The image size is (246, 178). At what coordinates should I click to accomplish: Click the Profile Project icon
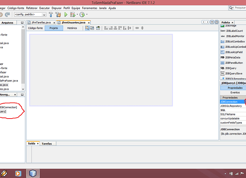[82, 15]
